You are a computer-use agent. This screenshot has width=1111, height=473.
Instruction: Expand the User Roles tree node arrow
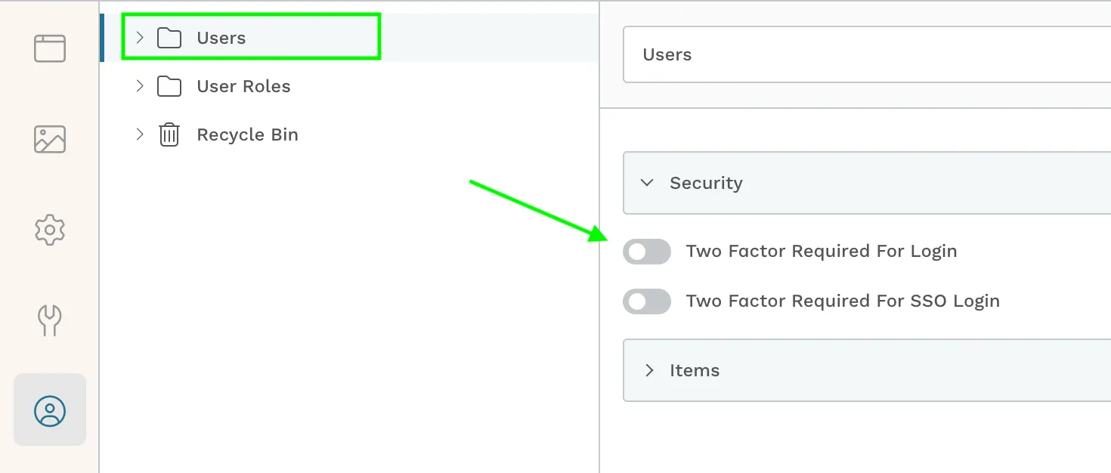pos(140,85)
